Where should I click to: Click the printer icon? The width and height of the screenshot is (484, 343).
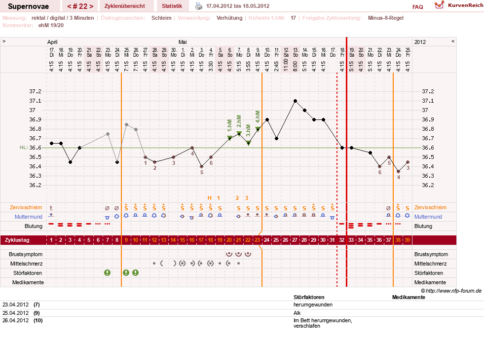(x=199, y=6)
